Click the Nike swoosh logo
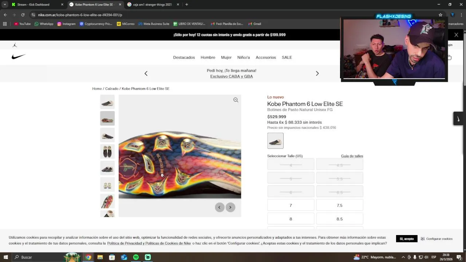The height and width of the screenshot is (262, 466). 19,57
